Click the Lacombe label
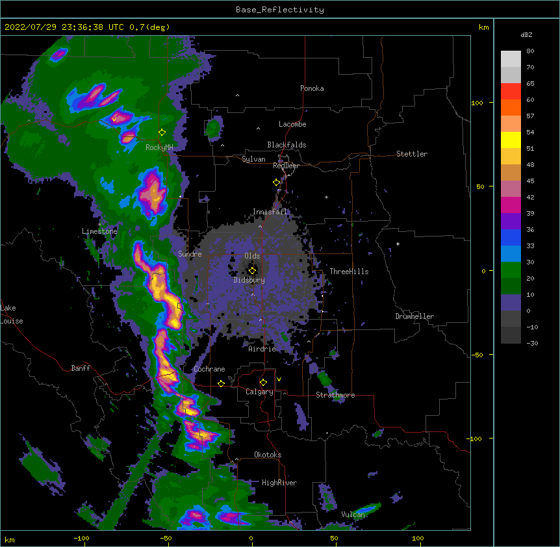The width and height of the screenshot is (560, 547). point(292,124)
